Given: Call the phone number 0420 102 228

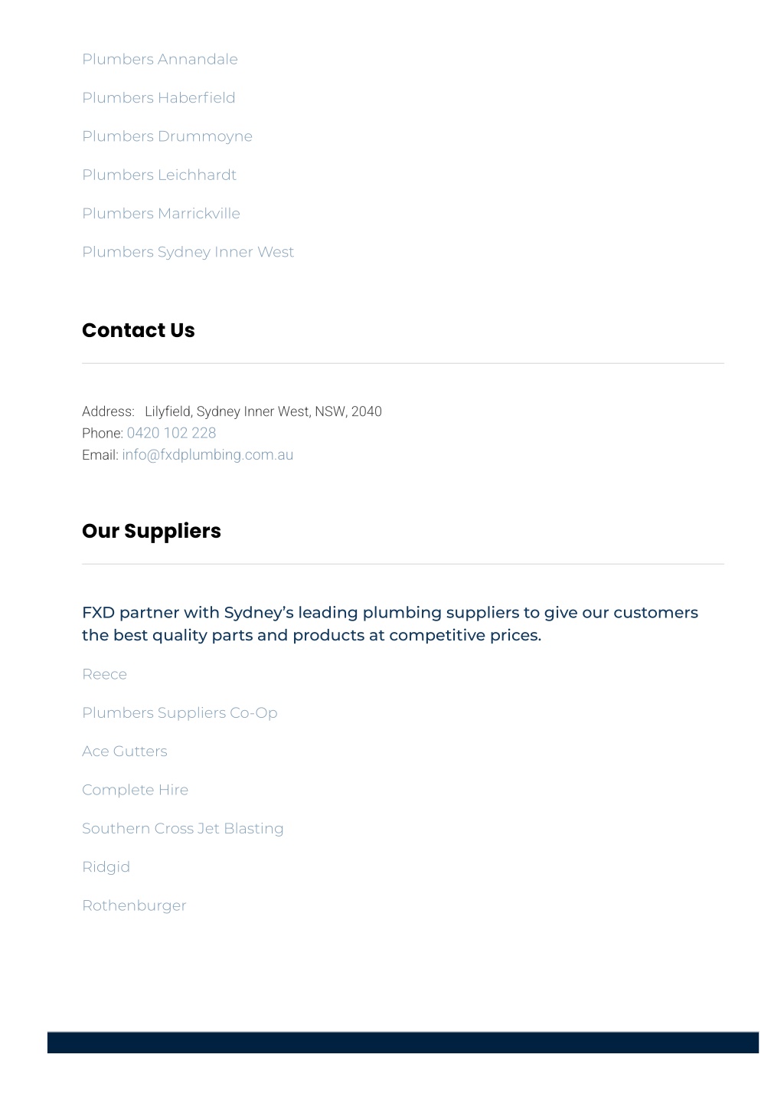Looking at the screenshot, I should pos(171,433).
